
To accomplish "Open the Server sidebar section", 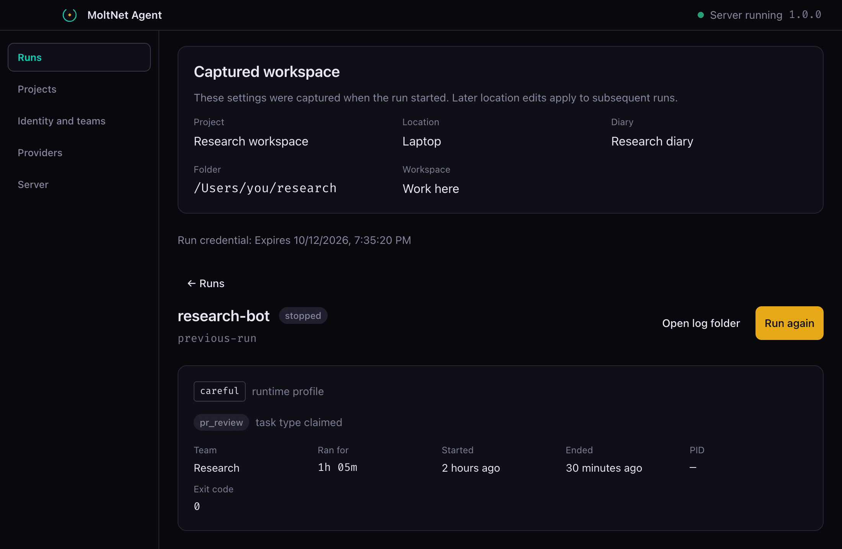I will [x=79, y=185].
